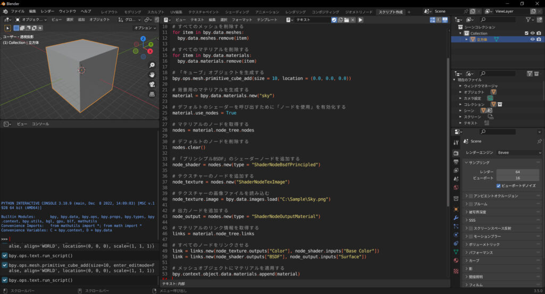This screenshot has height=294, width=545.
Task: Open the テンプレート menu in text editor
Action: pyautogui.click(x=267, y=20)
